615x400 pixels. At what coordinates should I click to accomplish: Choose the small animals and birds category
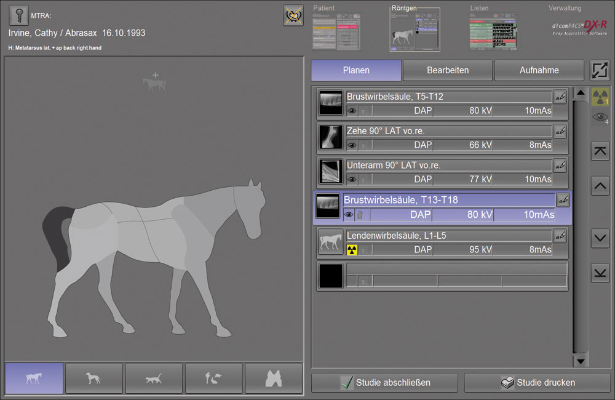click(213, 378)
